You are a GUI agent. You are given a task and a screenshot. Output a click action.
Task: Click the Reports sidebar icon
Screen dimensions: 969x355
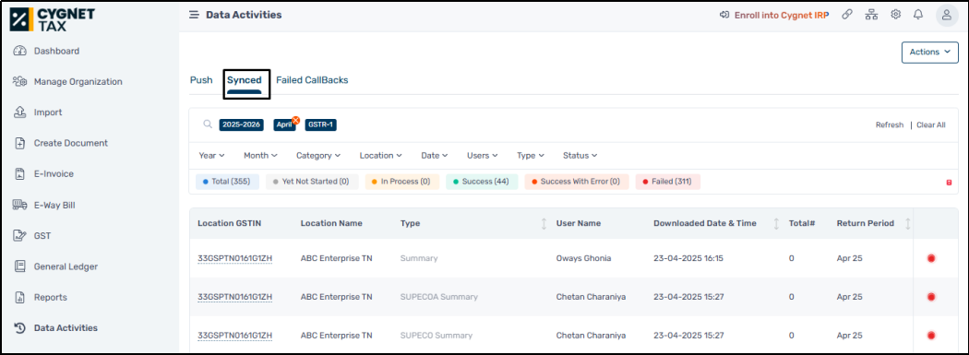[x=19, y=297]
